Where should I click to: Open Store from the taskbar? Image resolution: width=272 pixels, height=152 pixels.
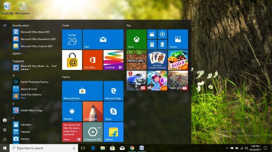pos(112,148)
